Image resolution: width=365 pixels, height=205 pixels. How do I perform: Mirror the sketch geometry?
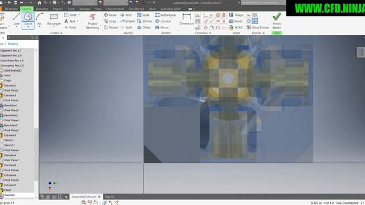tap(162, 27)
